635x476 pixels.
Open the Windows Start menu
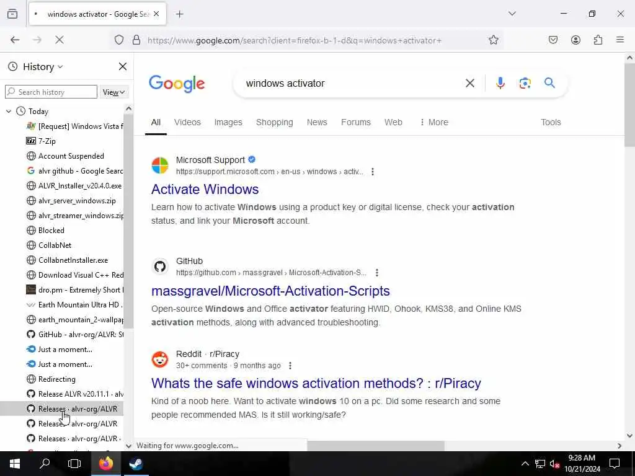15,464
